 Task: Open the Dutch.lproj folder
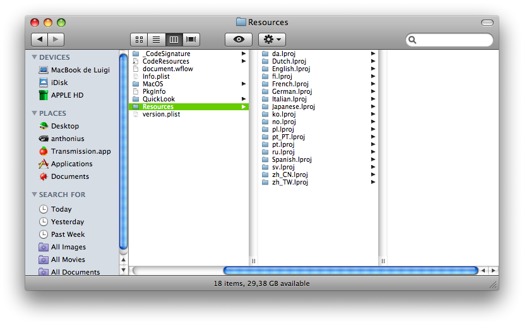click(318, 61)
